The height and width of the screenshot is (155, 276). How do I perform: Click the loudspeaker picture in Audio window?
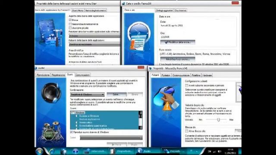coord(51,93)
